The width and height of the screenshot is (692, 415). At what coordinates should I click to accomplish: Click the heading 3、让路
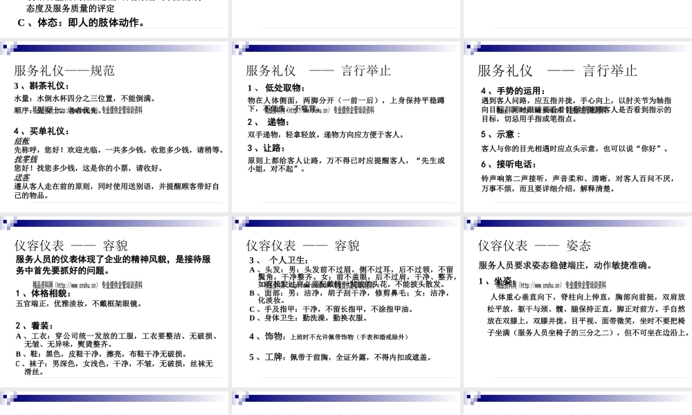[266, 148]
